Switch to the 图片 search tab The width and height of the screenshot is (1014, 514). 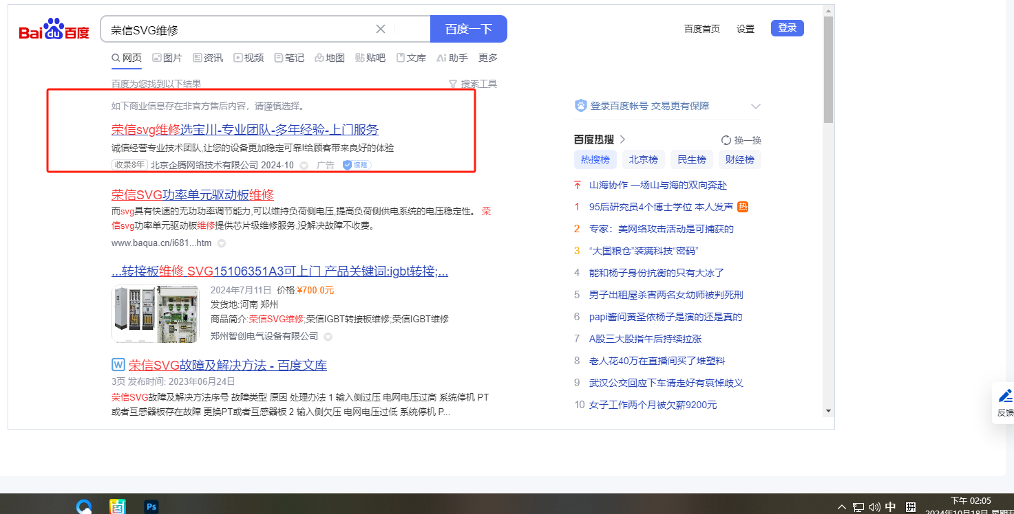click(x=167, y=58)
